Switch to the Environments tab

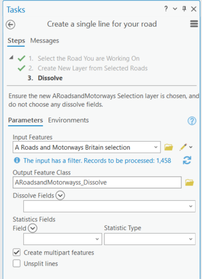point(69,120)
